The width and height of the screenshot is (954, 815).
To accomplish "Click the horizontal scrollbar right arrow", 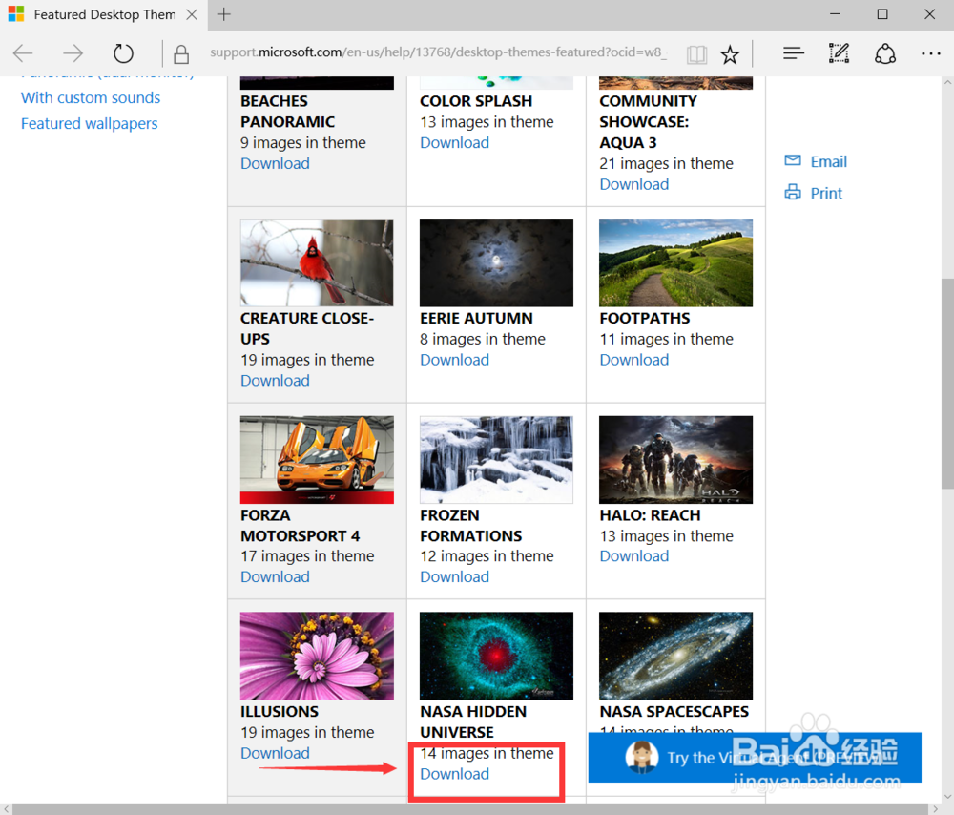I will point(935,809).
